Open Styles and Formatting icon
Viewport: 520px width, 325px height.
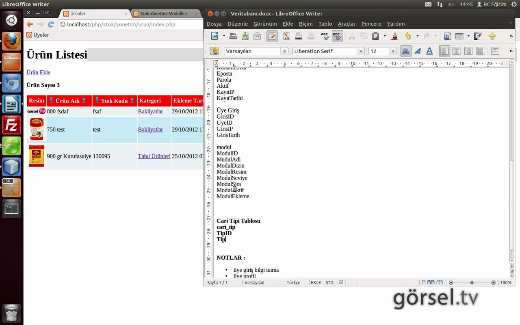click(214, 51)
